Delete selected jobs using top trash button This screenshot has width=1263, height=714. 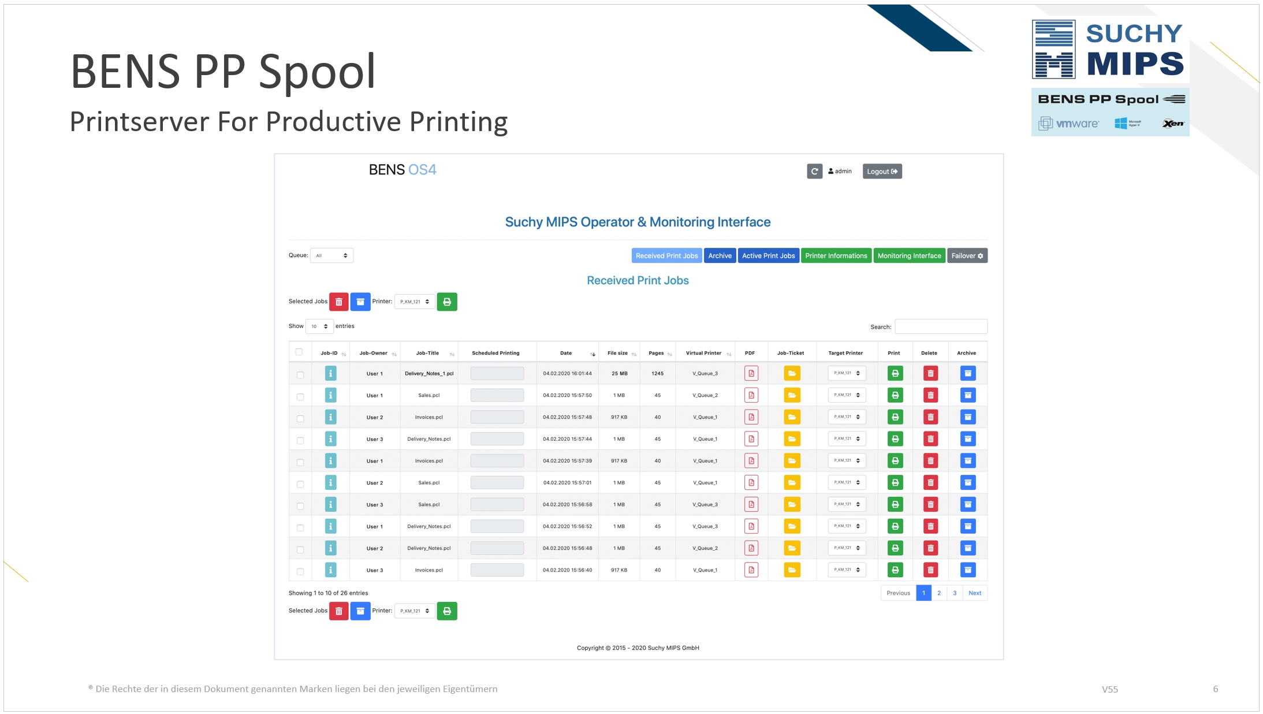click(x=338, y=302)
